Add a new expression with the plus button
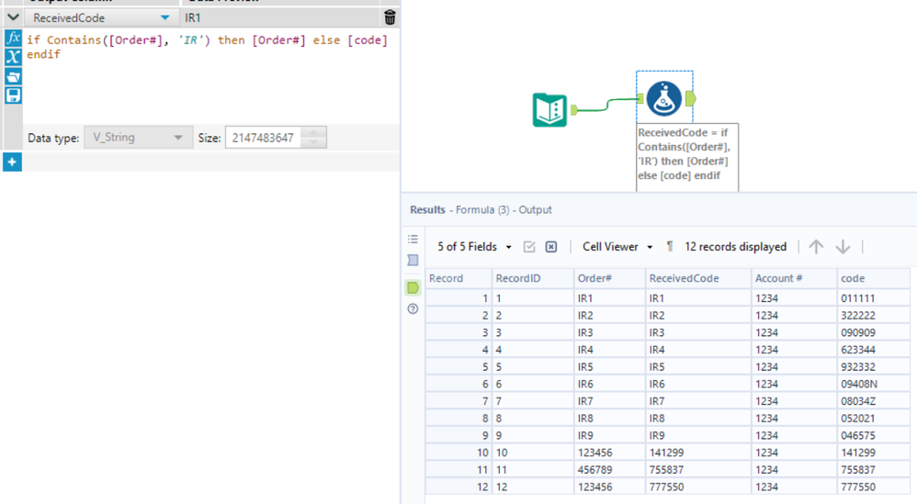917x504 pixels. tap(11, 162)
